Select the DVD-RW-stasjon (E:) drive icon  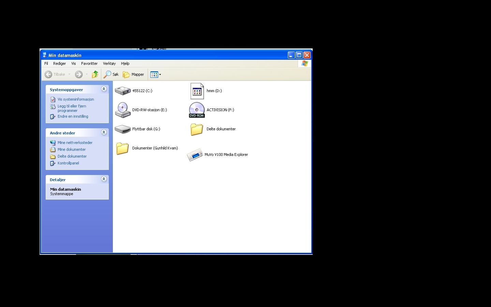[123, 110]
